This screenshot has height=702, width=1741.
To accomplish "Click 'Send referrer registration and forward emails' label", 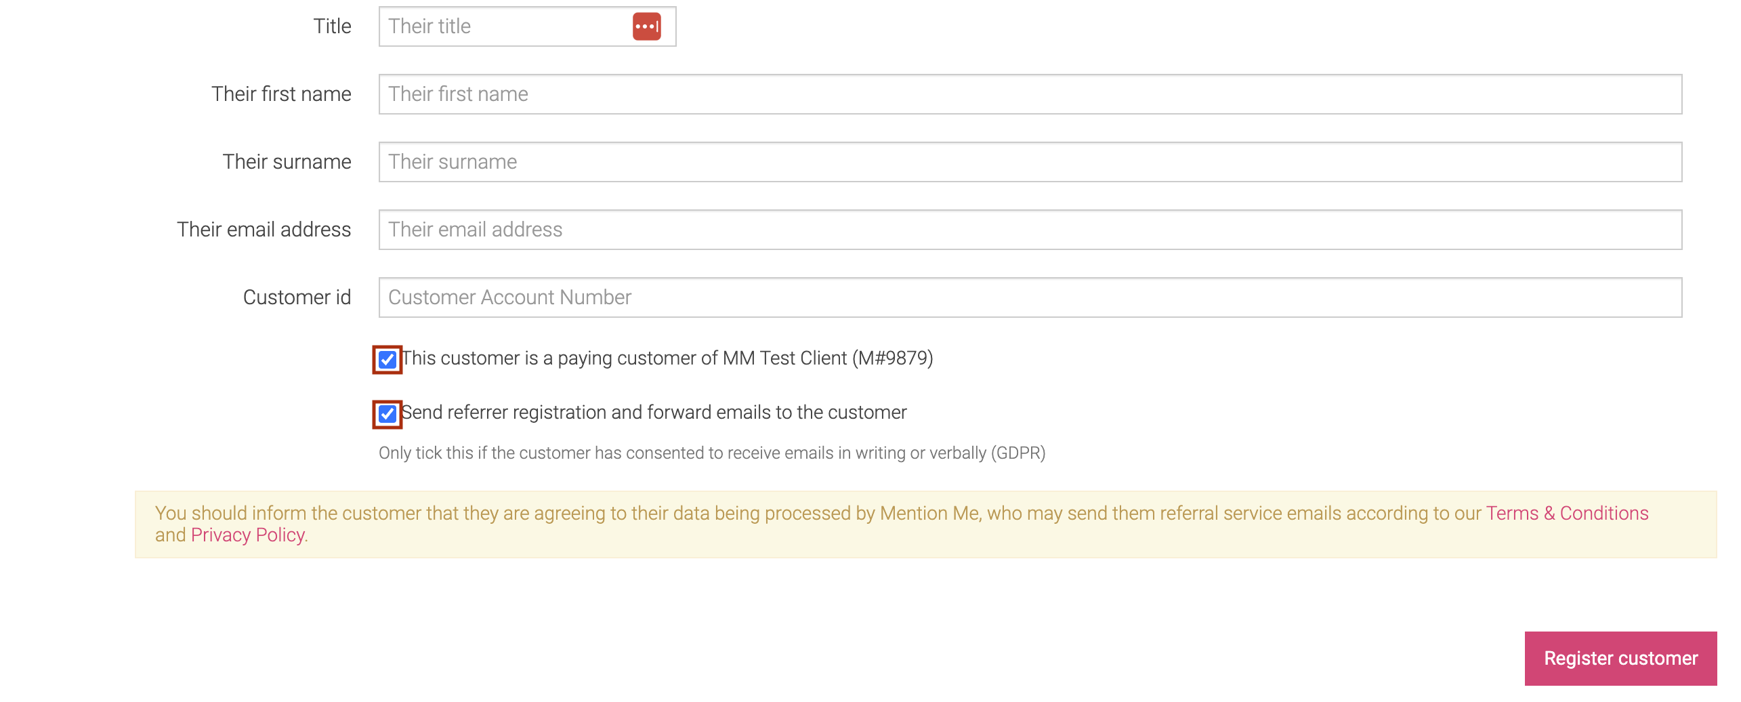I will point(654,412).
